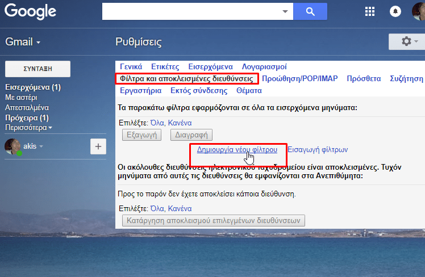This screenshot has width=425, height=277.
Task: Open the Εκτός σύνδεσης tab
Action: (199, 91)
